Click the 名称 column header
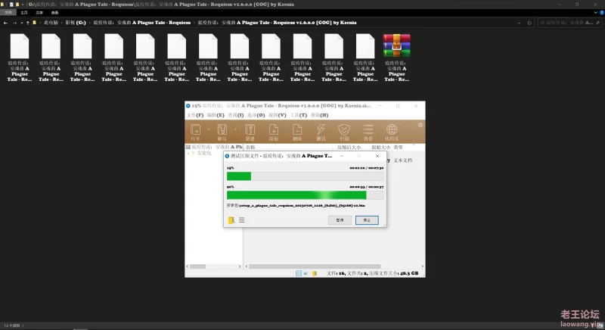The width and height of the screenshot is (605, 330). (250, 147)
